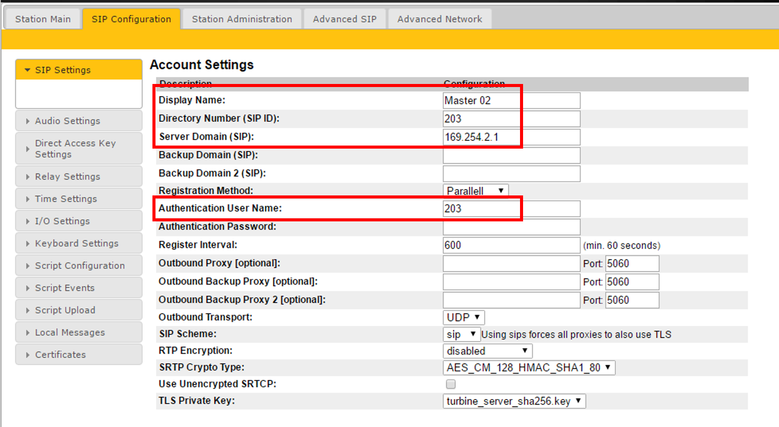Image resolution: width=779 pixels, height=427 pixels.
Task: Open the RTP Encryption dropdown
Action: 487,351
